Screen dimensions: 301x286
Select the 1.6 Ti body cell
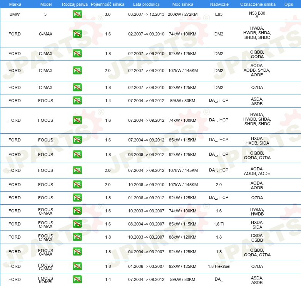(219, 224)
